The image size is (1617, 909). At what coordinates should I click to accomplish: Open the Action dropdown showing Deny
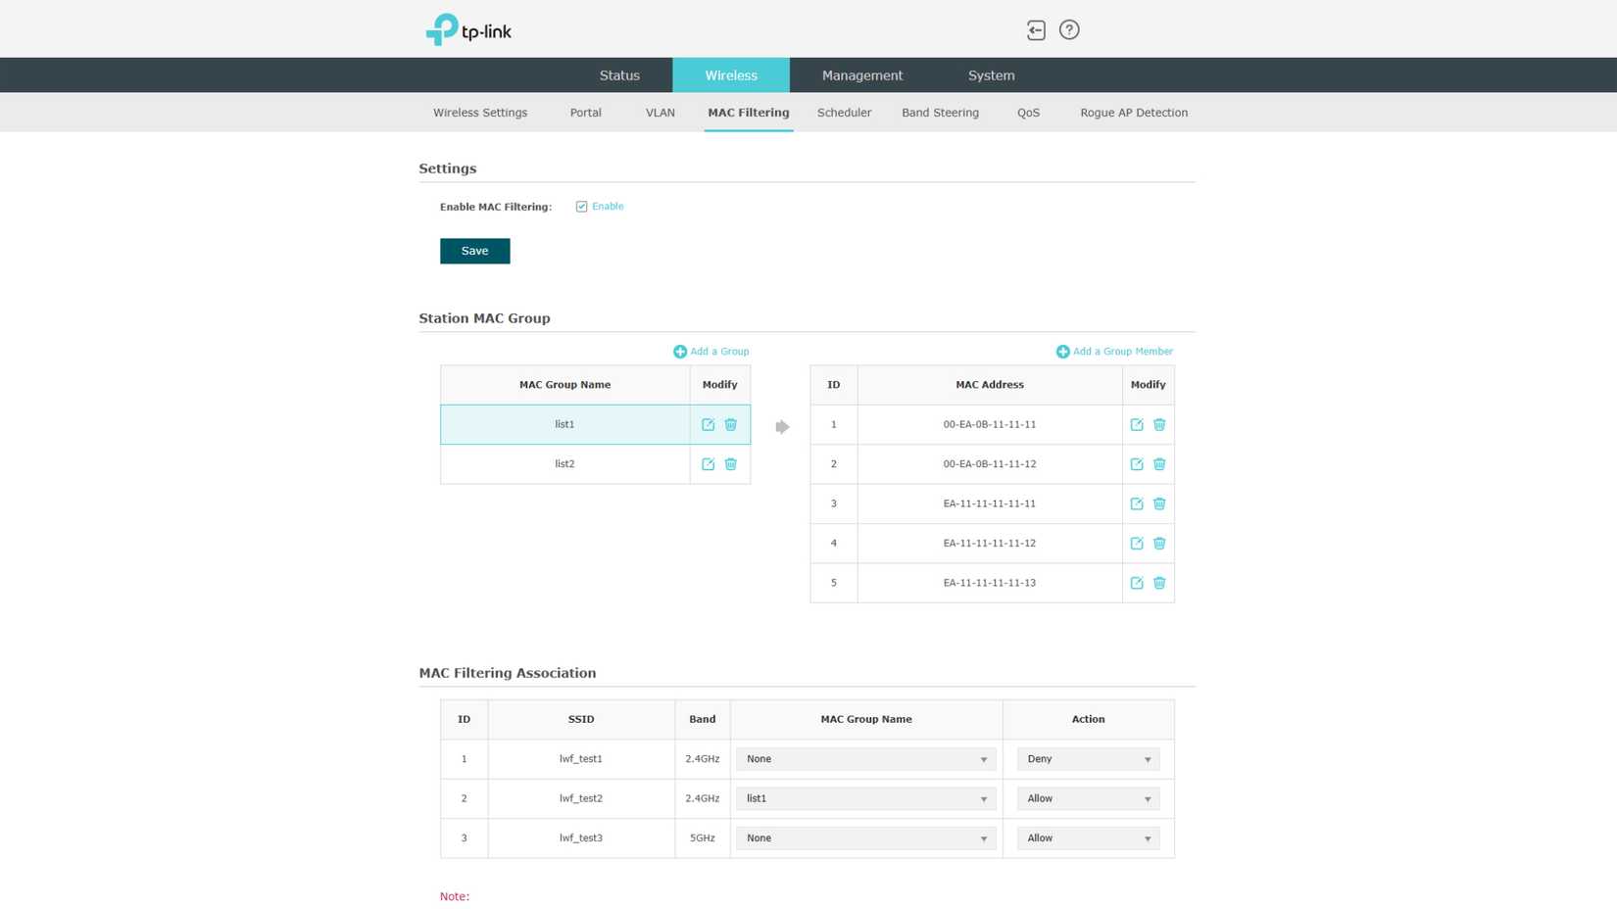[1088, 758]
